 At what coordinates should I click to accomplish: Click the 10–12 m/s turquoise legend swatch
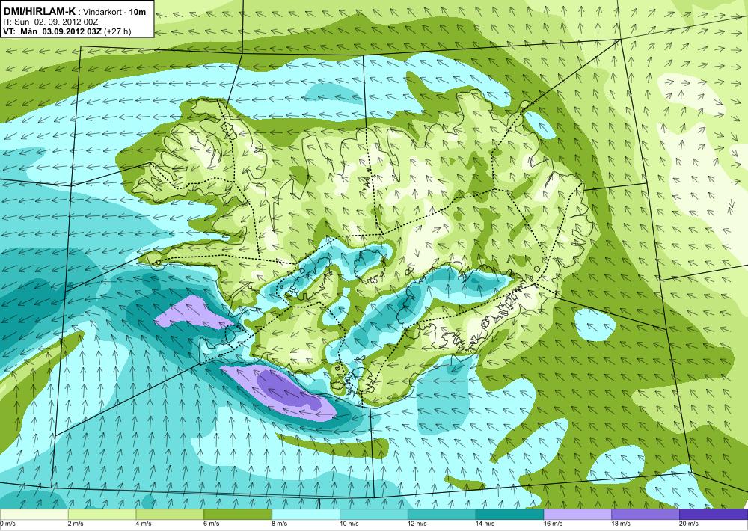tap(373, 515)
